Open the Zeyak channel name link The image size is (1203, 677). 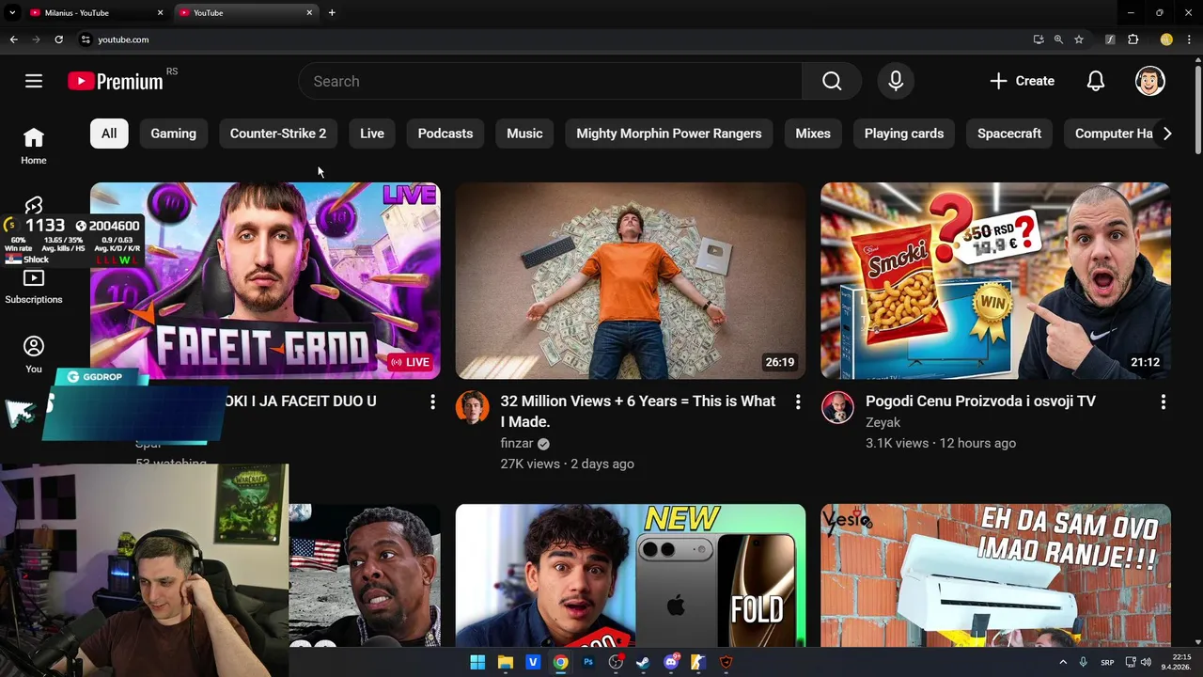click(x=883, y=422)
